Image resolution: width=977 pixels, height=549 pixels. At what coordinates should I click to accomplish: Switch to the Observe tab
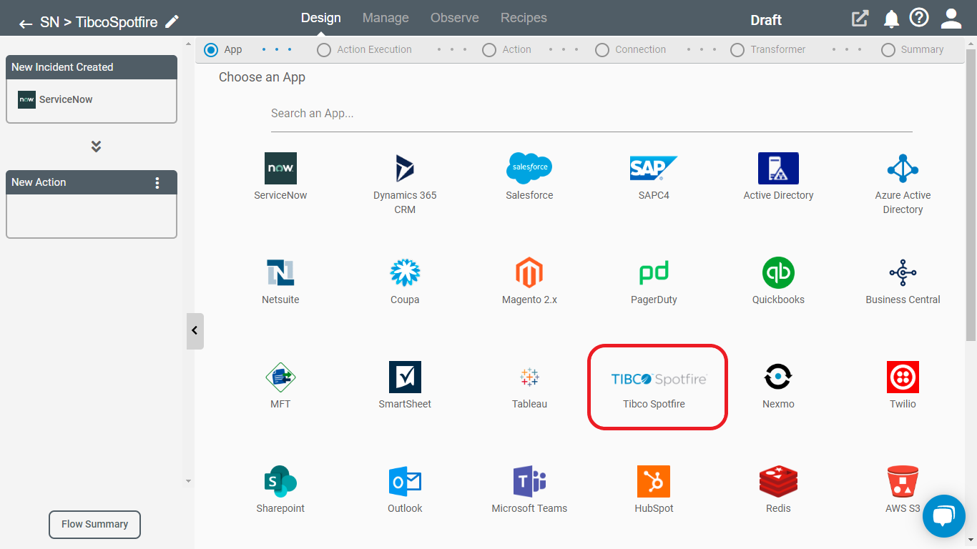455,18
